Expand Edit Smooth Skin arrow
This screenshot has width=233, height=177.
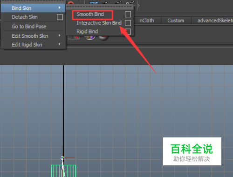[59, 35]
